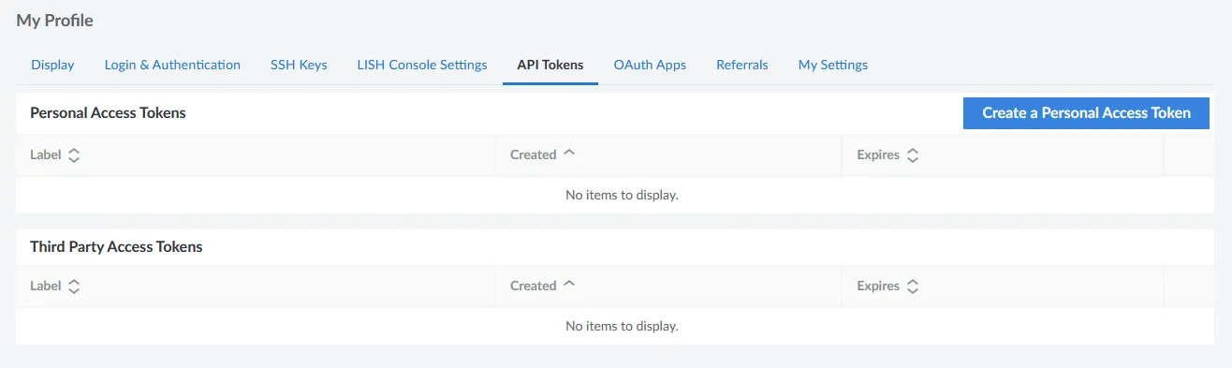Click Expires column header in Personal tokens
1232x368 pixels.
(878, 155)
